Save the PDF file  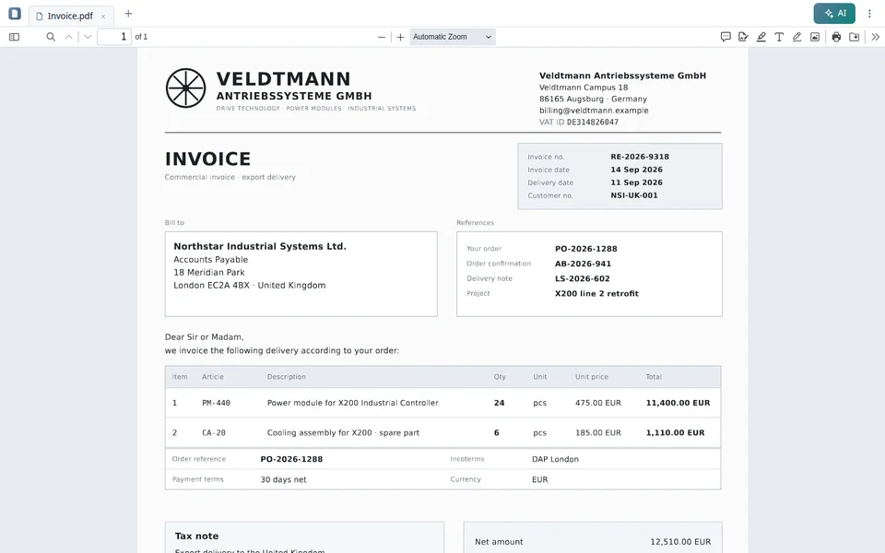point(855,37)
